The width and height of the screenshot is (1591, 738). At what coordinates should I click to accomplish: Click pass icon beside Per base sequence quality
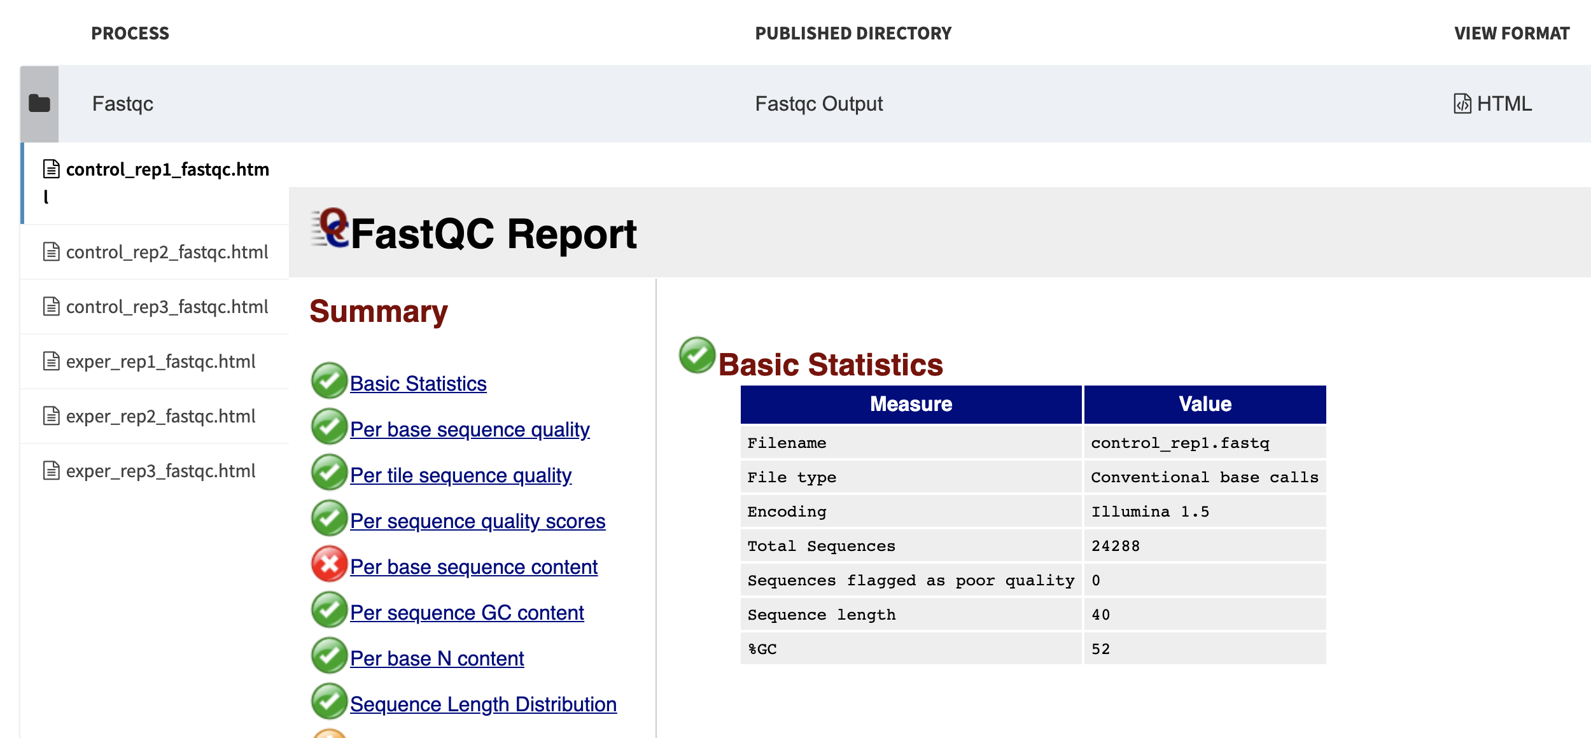329,426
